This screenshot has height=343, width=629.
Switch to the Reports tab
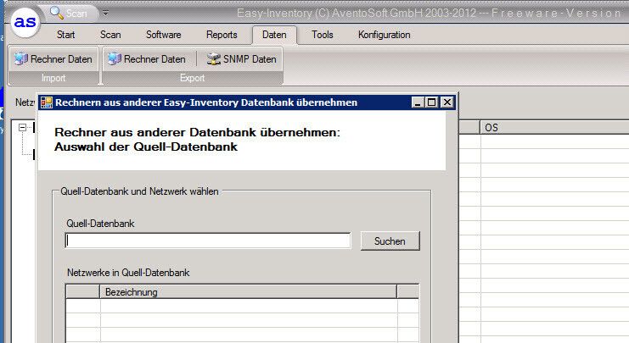(222, 35)
